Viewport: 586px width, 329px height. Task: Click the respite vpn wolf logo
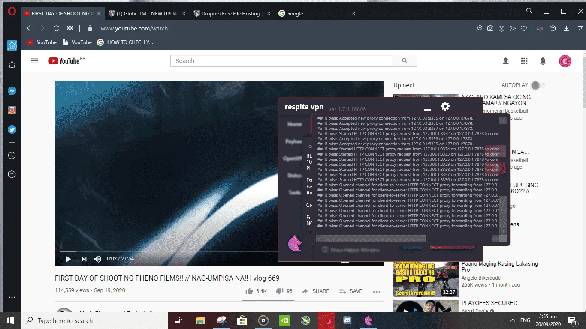point(295,243)
